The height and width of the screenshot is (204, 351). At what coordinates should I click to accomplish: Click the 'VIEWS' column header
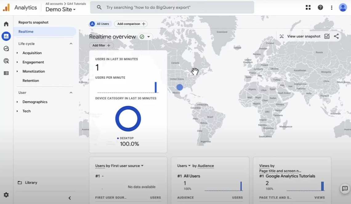point(319,198)
